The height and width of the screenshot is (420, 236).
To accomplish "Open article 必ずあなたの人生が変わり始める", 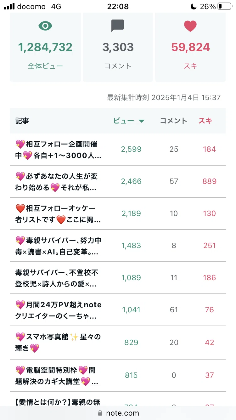I will [x=57, y=182].
